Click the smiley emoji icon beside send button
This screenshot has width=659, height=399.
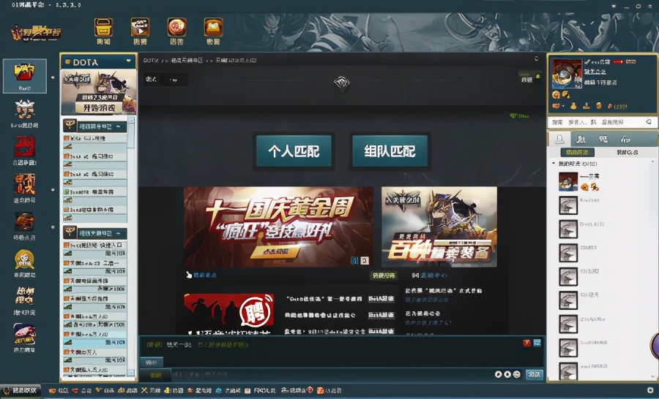click(x=516, y=374)
